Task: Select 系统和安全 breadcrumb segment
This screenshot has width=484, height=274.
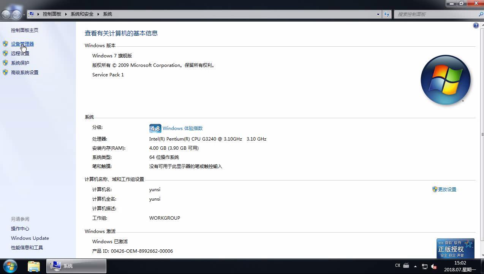Action: (82, 14)
